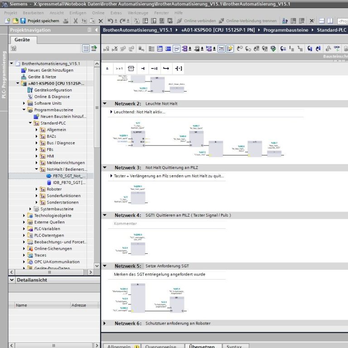Viewport: 348px width, 348px height.
Task: Insert empty box [??] from favorites
Action: 131,68
